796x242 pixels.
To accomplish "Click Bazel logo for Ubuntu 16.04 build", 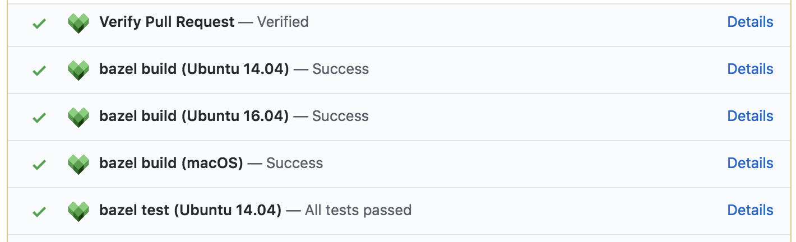I will click(x=78, y=117).
